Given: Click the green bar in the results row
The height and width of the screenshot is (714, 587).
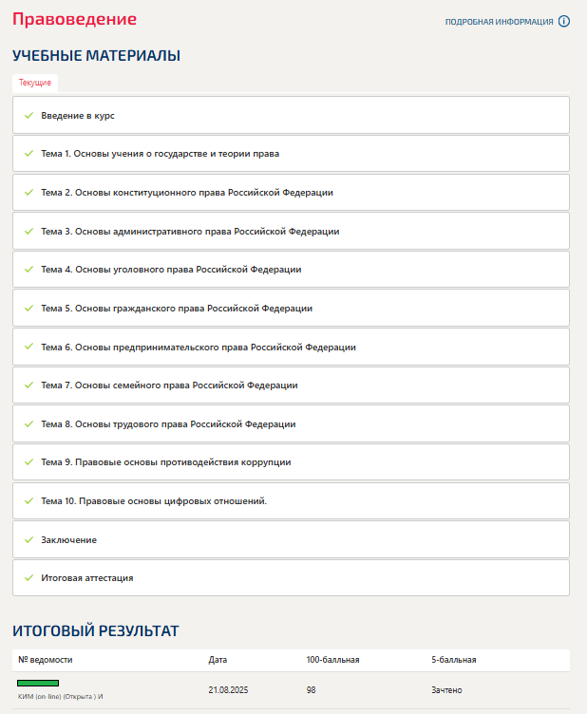Looking at the screenshot, I should (x=38, y=683).
